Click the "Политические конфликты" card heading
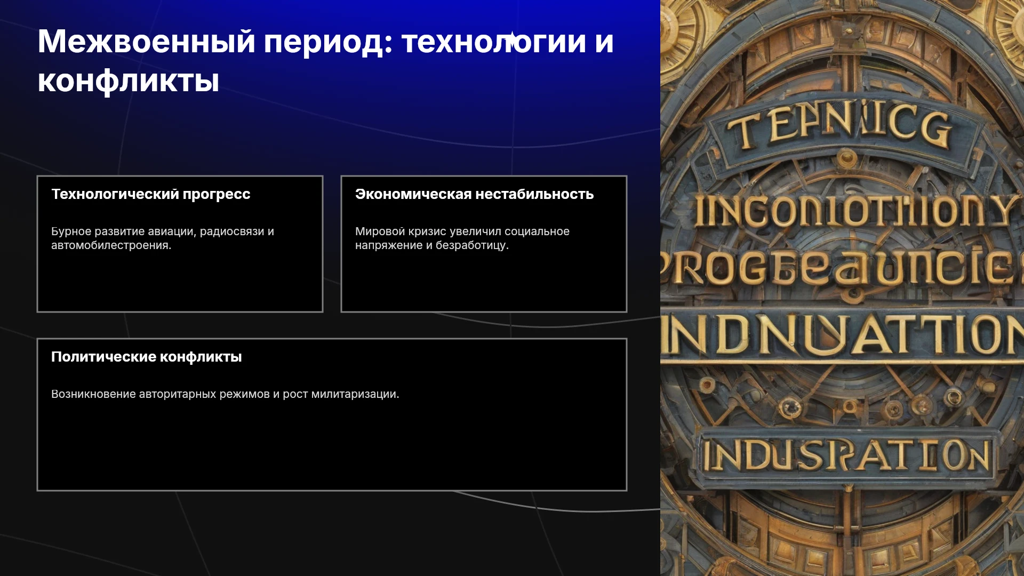This screenshot has width=1024, height=576. click(147, 357)
